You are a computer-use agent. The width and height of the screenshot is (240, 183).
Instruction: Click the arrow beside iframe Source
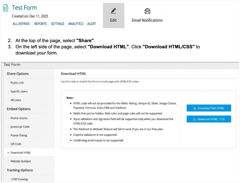8,118
